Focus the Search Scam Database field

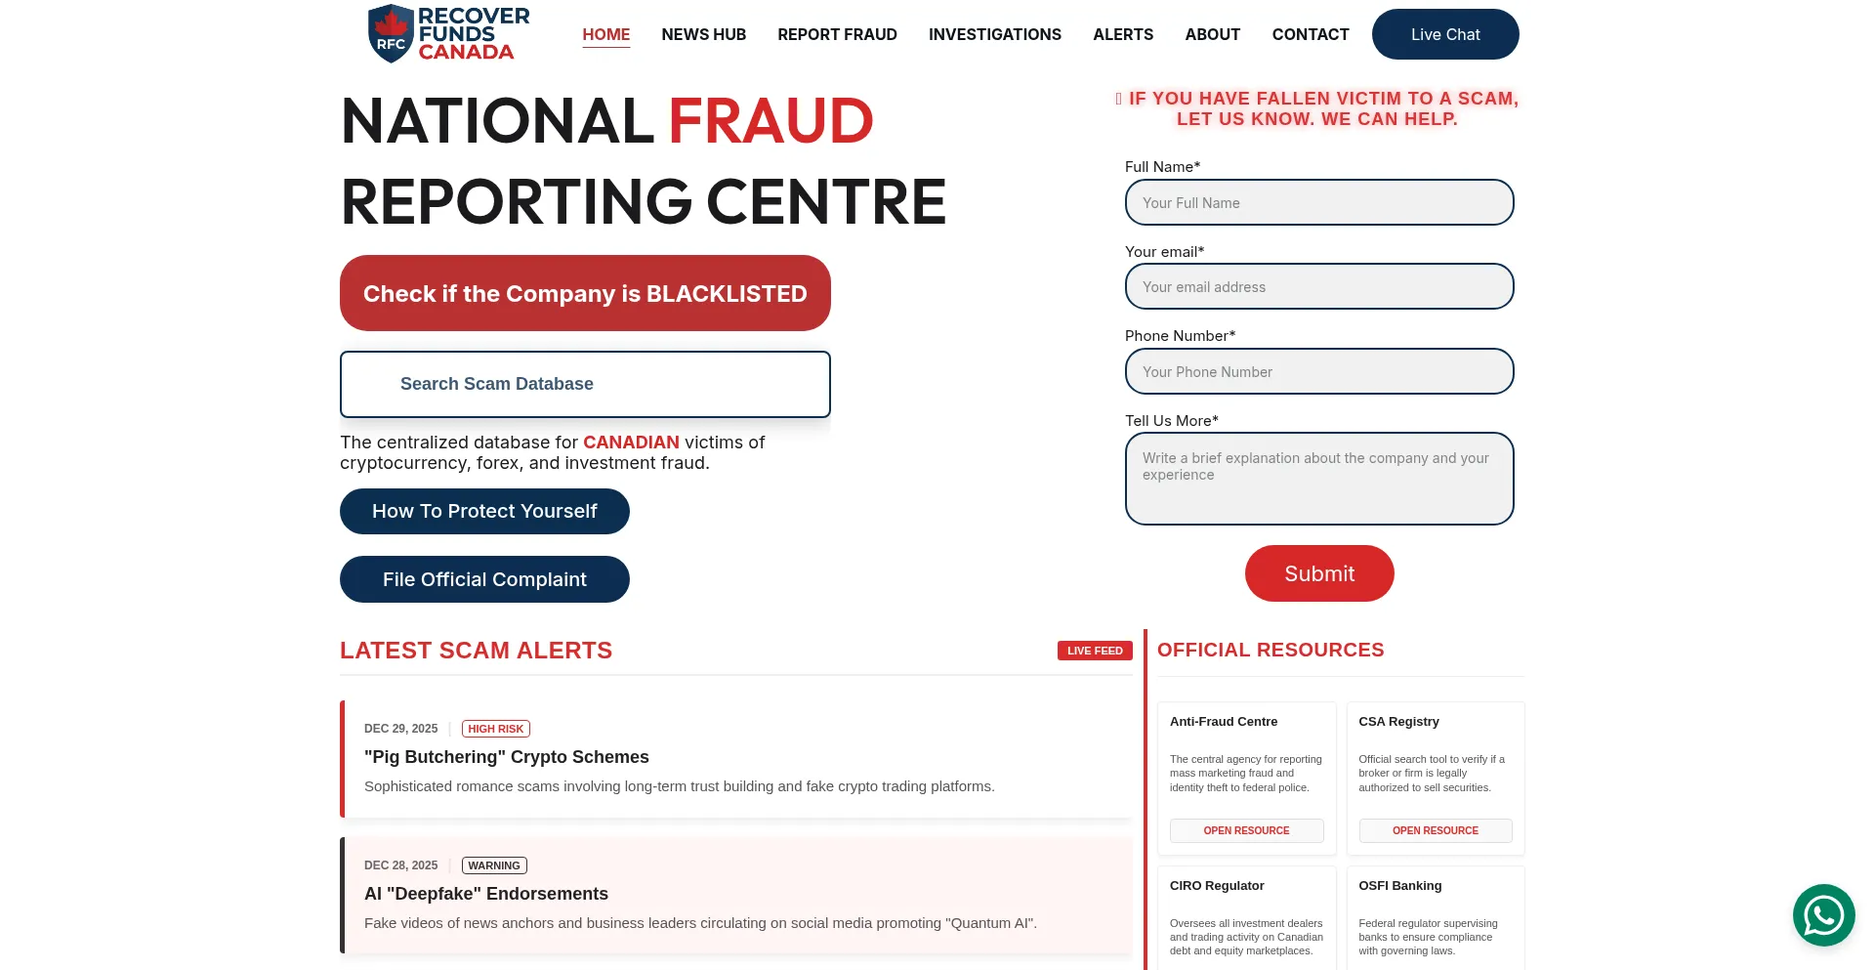585,384
